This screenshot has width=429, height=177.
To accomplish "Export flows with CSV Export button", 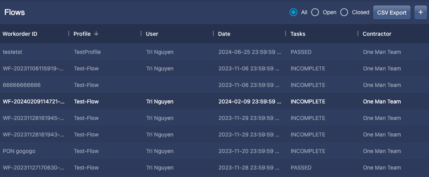I will pyautogui.click(x=392, y=12).
